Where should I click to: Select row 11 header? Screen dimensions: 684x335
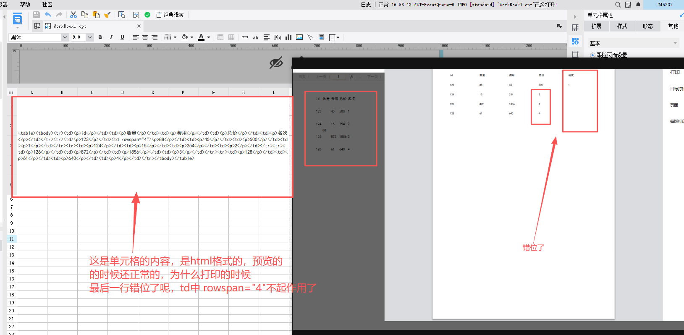point(11,239)
